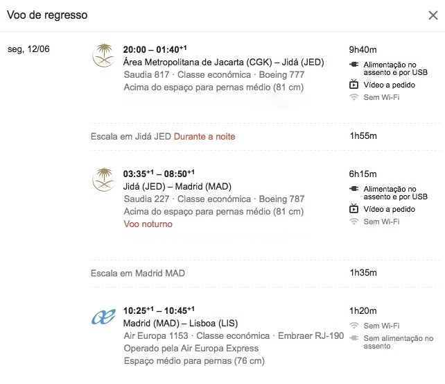
Task: Click the no Wi-Fi icon for Saudia 227
Action: (354, 222)
